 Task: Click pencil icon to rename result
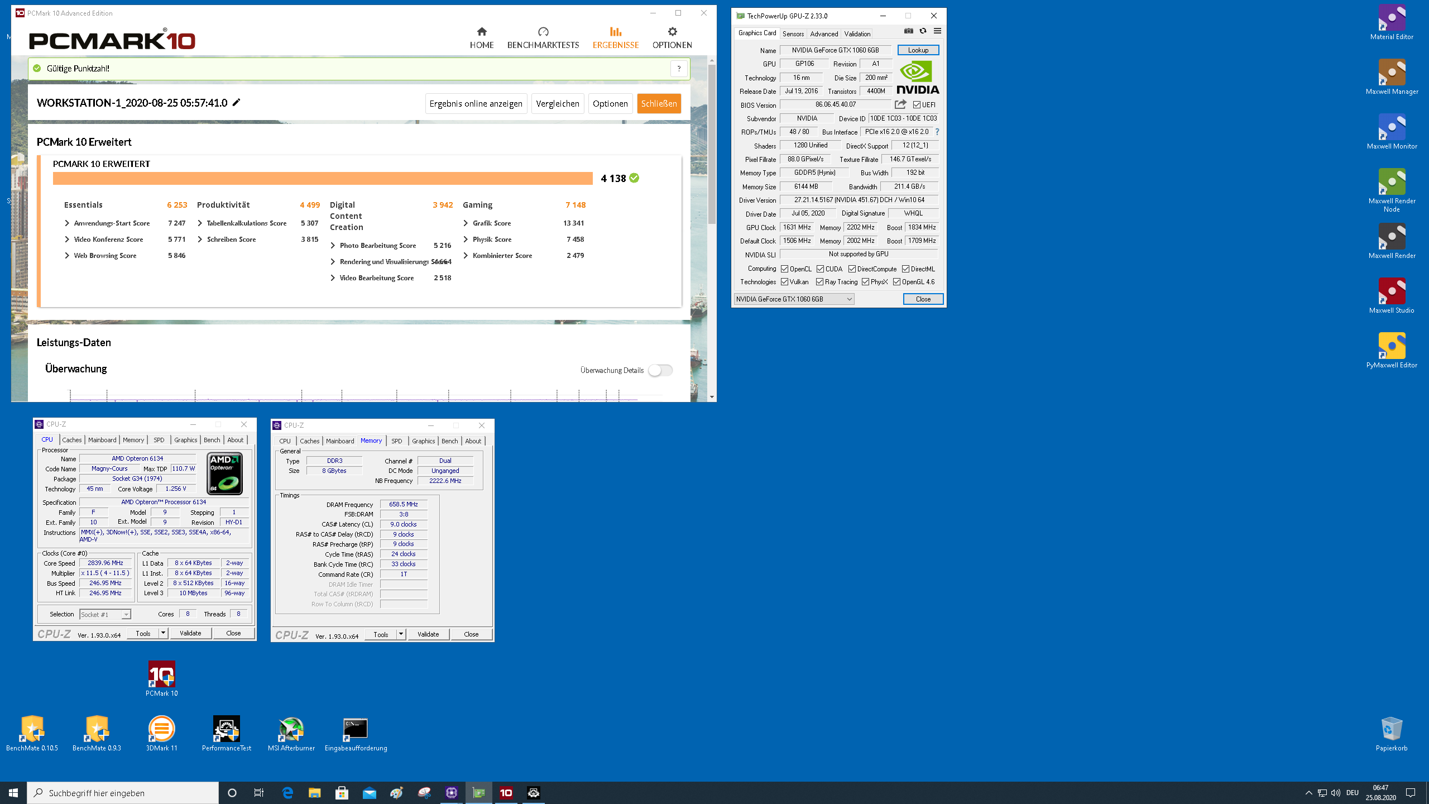tap(236, 102)
